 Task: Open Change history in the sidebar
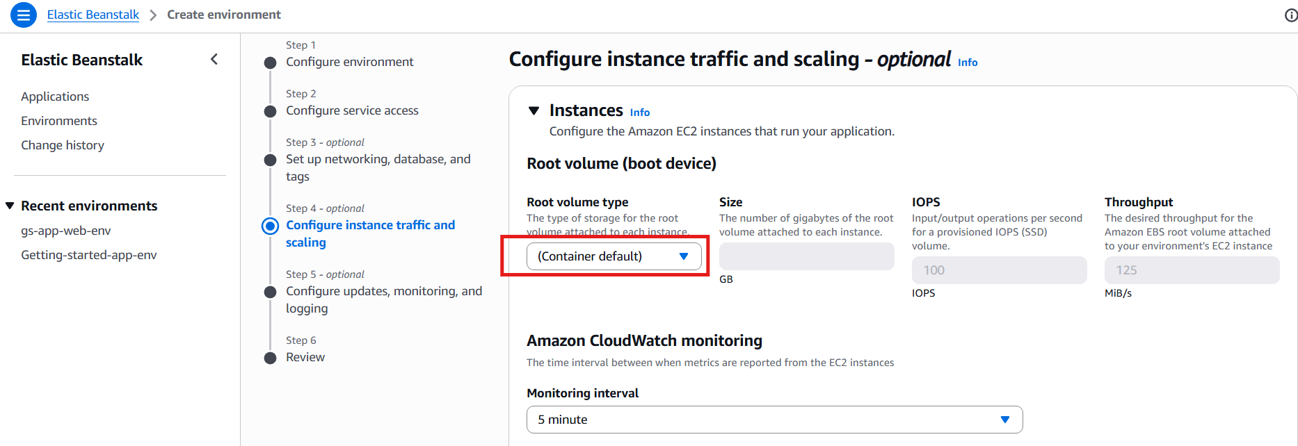pos(63,145)
